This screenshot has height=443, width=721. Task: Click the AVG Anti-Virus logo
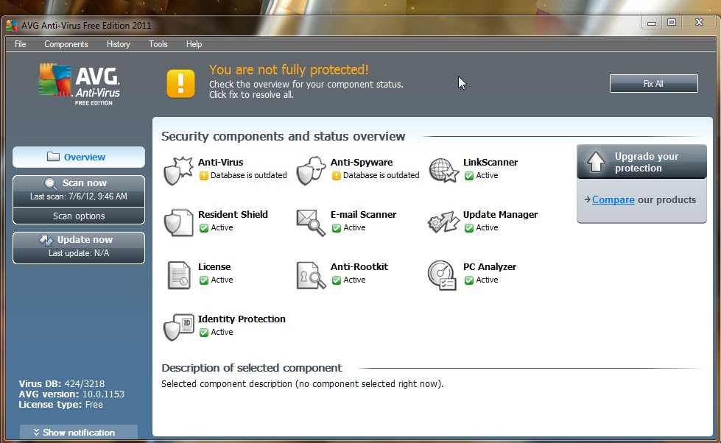click(79, 85)
